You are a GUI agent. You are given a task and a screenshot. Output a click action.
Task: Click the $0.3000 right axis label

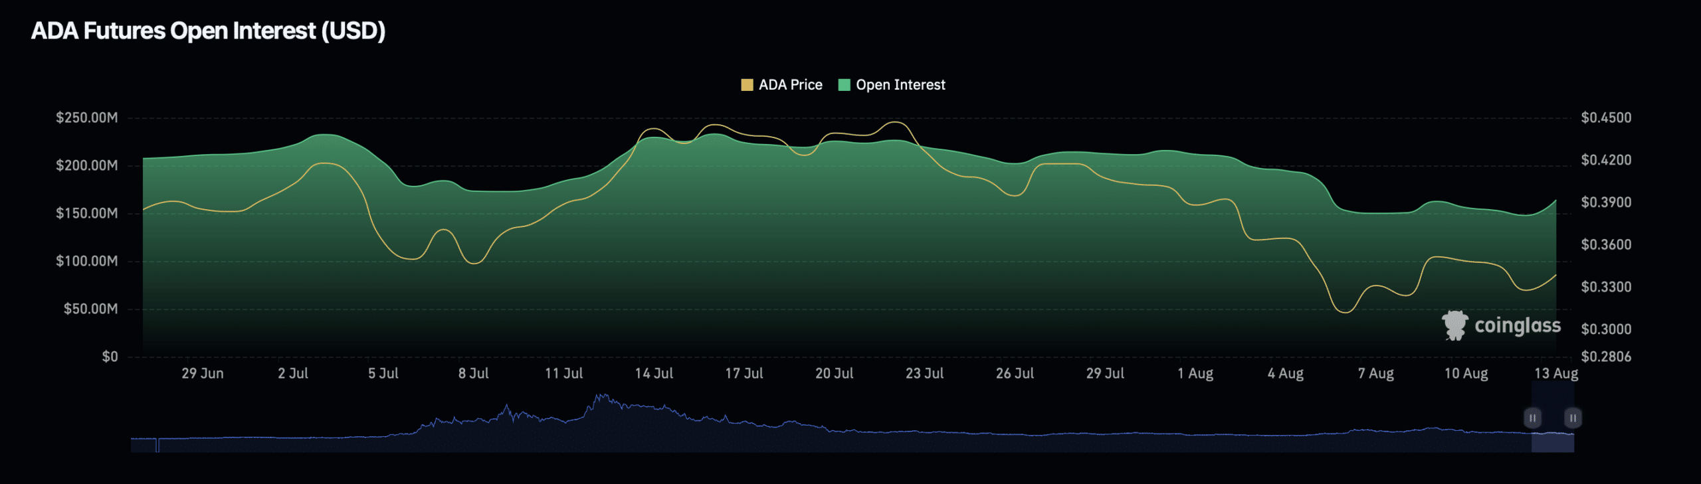[1606, 329]
